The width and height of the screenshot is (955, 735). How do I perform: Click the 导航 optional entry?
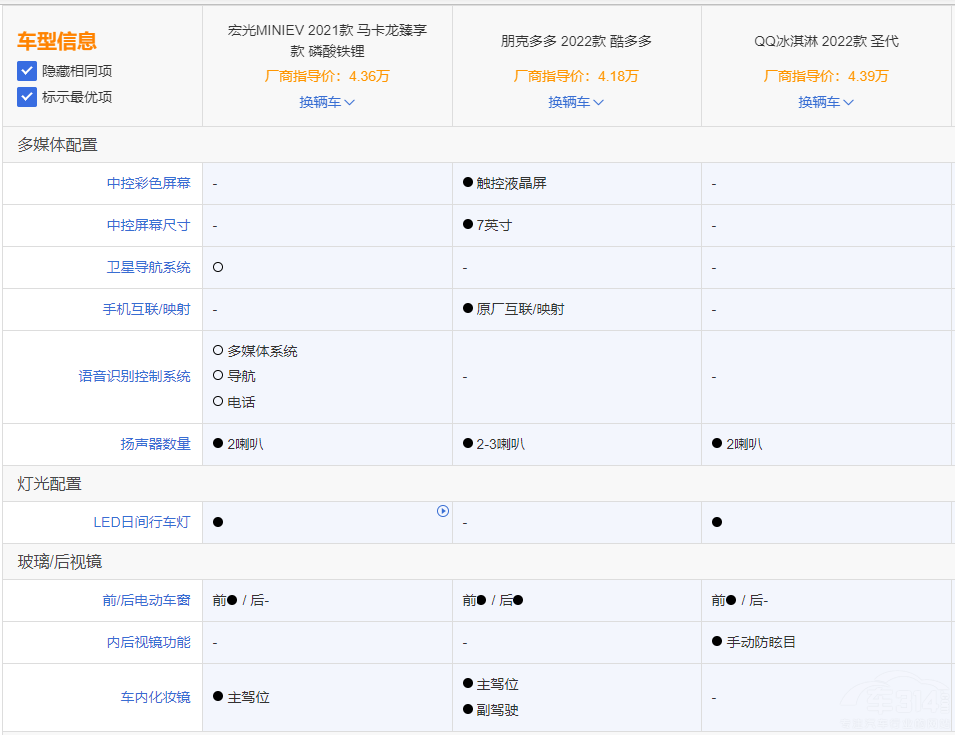(x=235, y=376)
